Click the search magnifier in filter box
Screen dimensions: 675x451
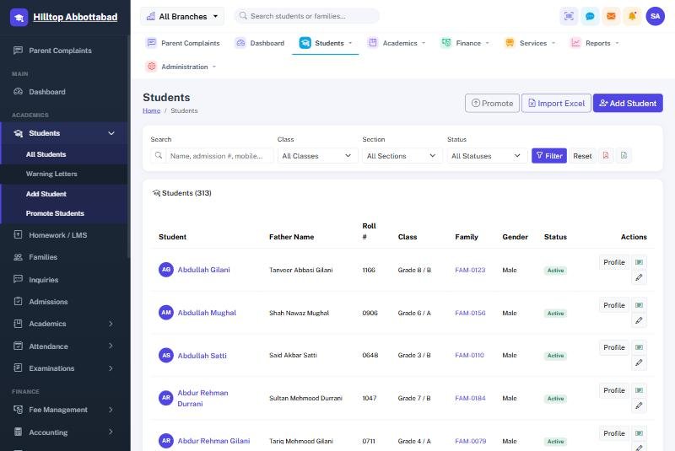159,156
